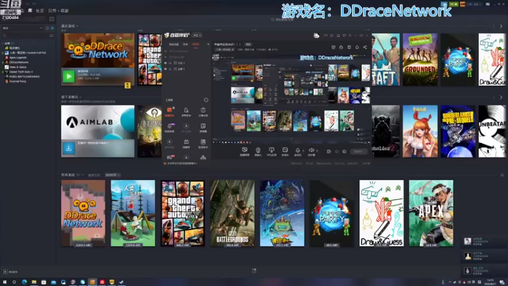
Task: Open the mode pill dropdown beside streaming app logo
Action: pyautogui.click(x=197, y=35)
